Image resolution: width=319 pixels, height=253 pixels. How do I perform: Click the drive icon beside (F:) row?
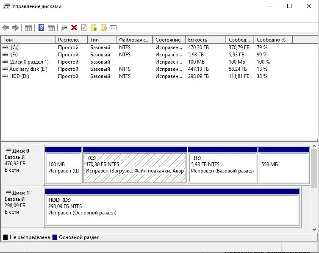coord(5,55)
